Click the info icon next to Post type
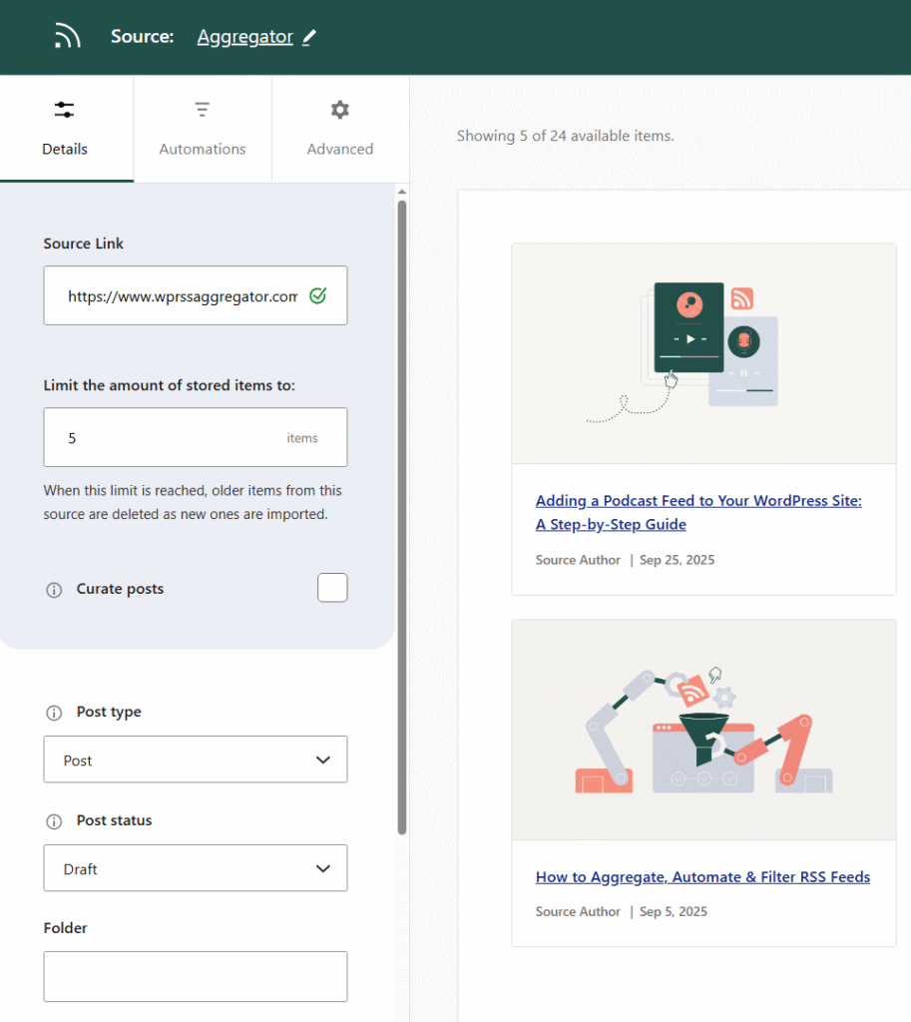The height and width of the screenshot is (1022, 911). (x=54, y=712)
